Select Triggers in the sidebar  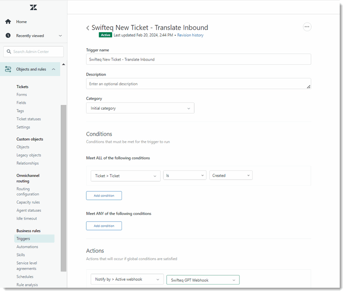35,239
